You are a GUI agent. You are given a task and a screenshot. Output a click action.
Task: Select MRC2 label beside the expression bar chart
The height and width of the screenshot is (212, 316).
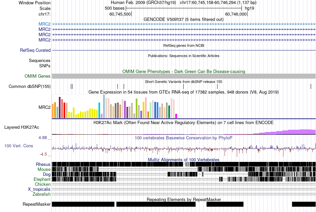coord(45,107)
